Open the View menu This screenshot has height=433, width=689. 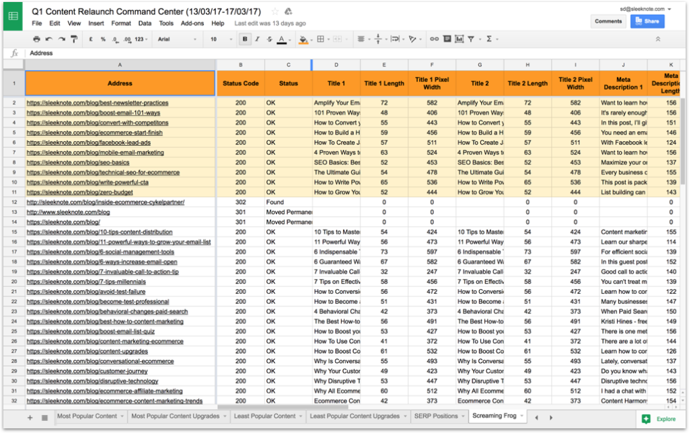(74, 24)
